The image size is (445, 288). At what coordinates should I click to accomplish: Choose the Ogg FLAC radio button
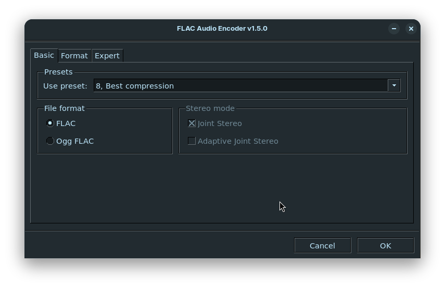(x=50, y=141)
